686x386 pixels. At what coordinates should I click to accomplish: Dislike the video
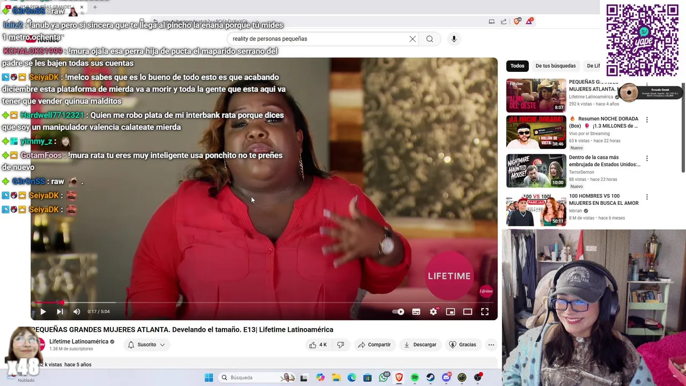click(340, 345)
